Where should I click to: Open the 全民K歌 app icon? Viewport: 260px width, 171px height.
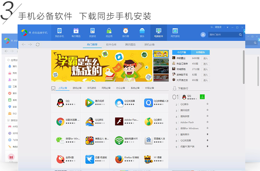click(x=60, y=159)
